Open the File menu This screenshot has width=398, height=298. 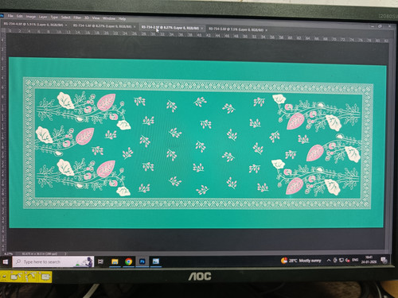[x=10, y=16]
